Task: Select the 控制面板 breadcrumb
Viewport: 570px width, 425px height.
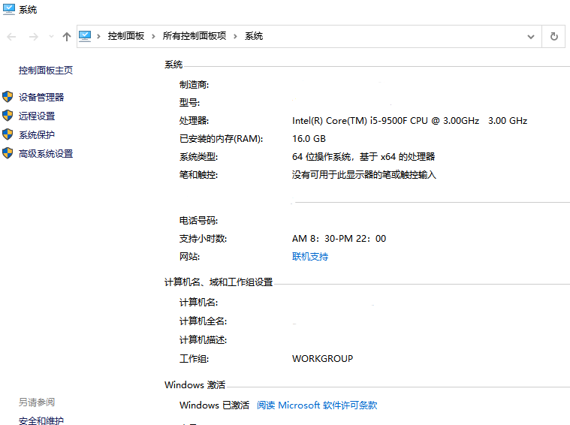Action: pos(125,36)
